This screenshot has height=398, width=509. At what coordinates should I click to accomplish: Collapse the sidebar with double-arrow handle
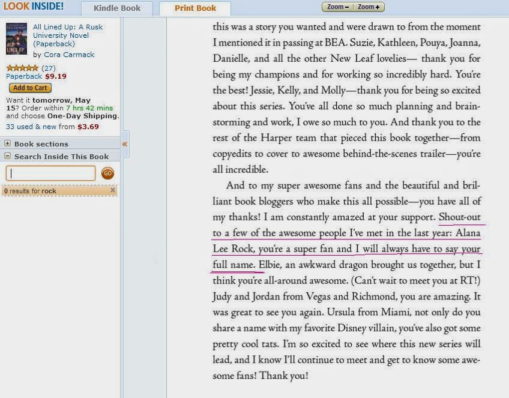125,144
